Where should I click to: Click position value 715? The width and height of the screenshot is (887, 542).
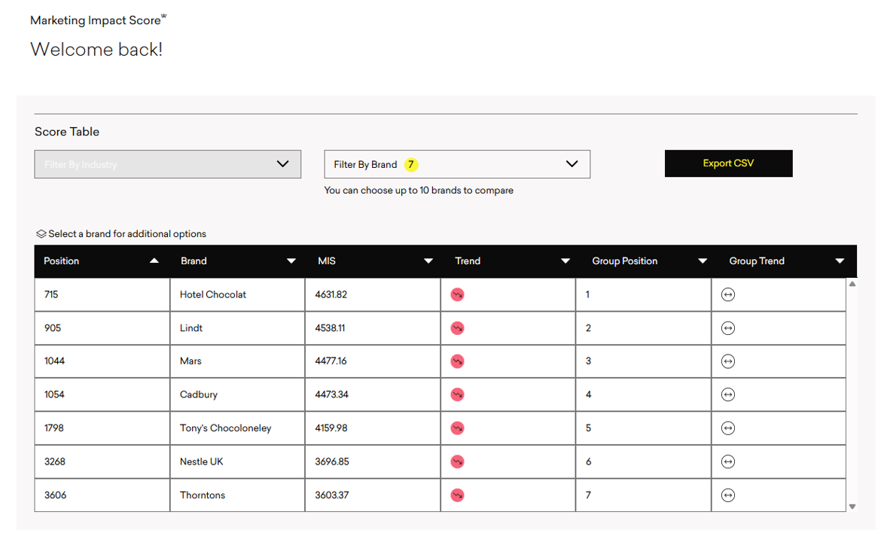pyautogui.click(x=51, y=295)
